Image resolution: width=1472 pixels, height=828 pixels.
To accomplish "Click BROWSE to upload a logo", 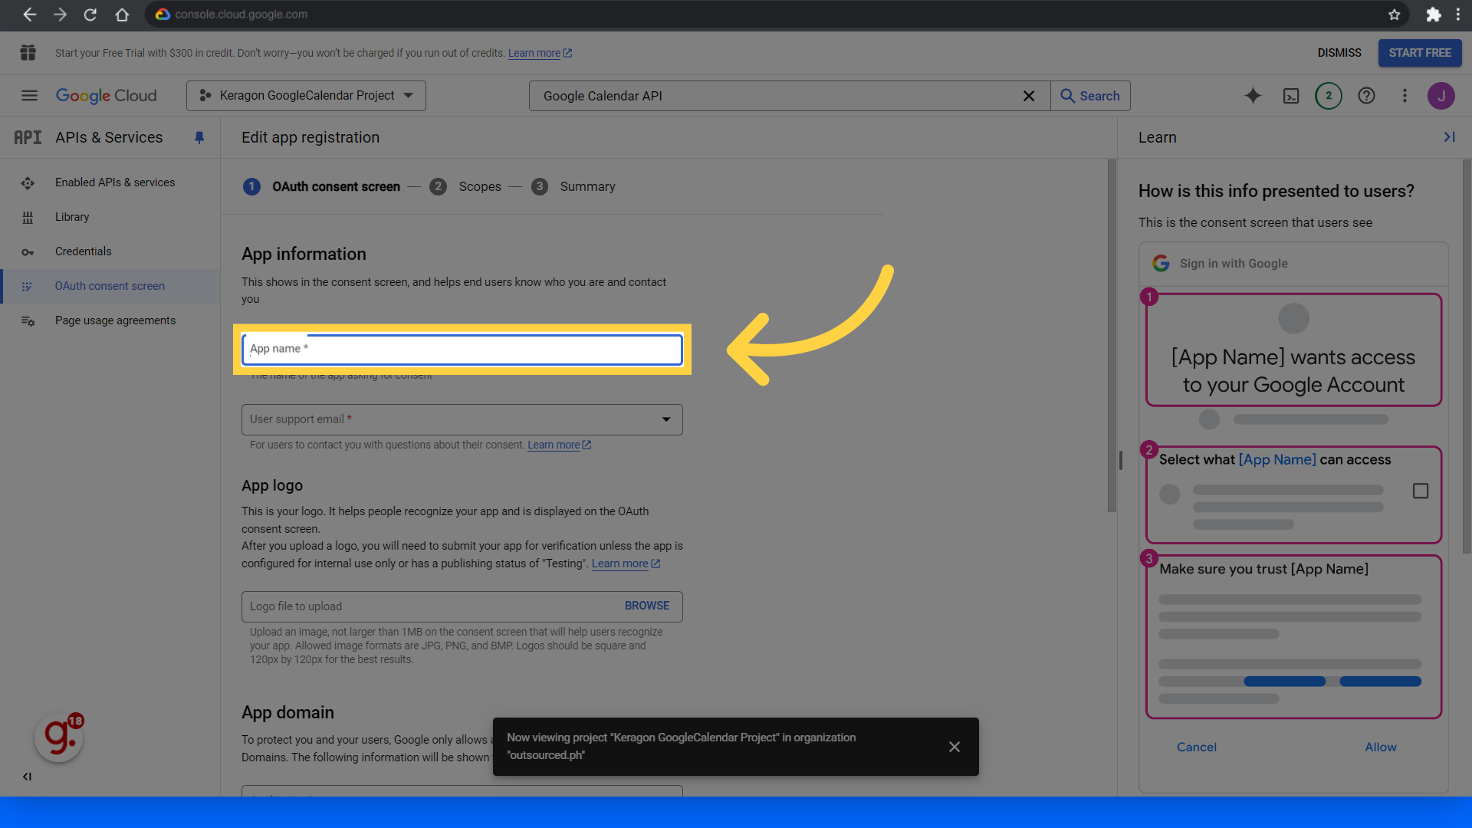I will [x=647, y=606].
